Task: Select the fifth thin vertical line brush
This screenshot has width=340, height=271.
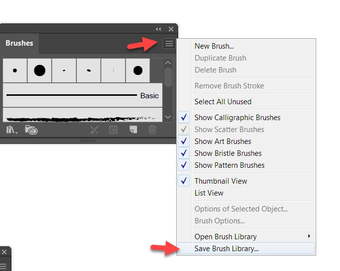Action: click(113, 70)
